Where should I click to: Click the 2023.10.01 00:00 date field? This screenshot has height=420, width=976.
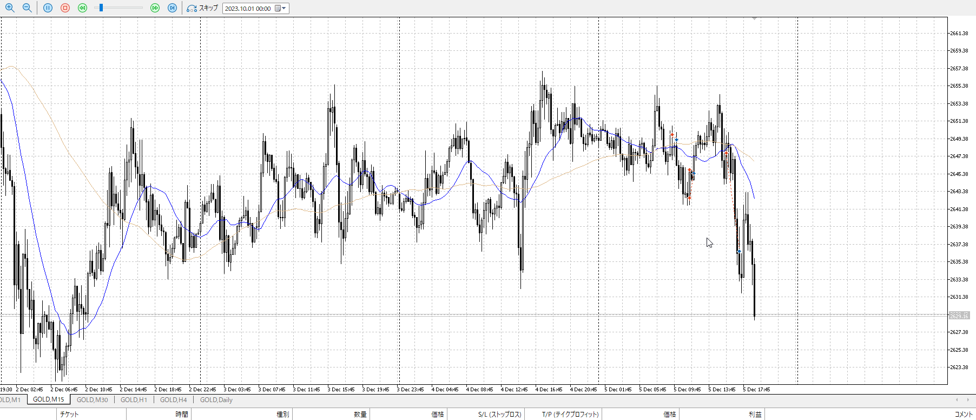coord(248,8)
